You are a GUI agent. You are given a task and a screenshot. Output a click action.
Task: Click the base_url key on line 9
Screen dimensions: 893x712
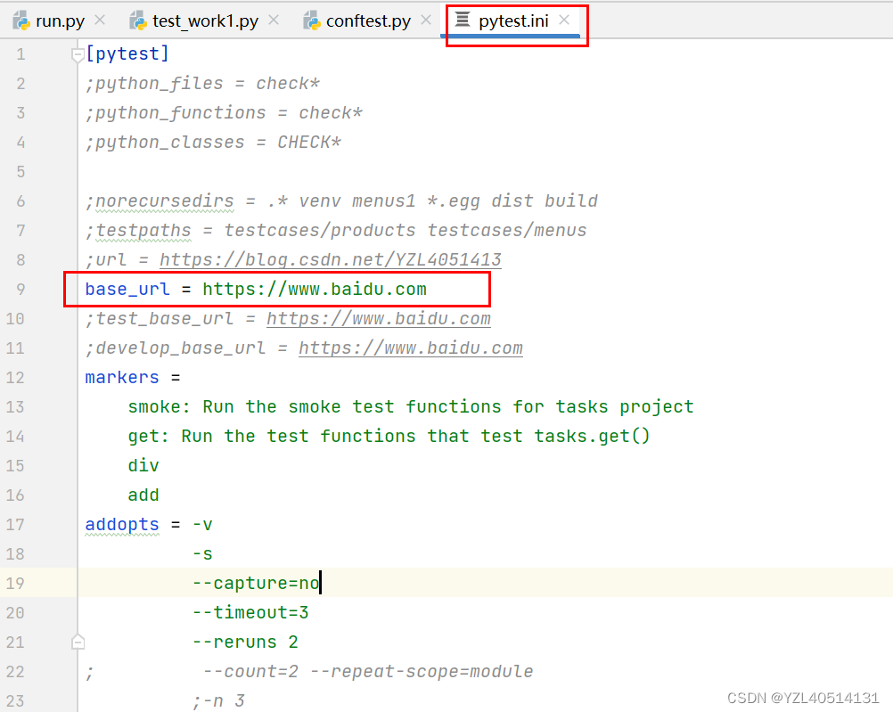click(127, 289)
